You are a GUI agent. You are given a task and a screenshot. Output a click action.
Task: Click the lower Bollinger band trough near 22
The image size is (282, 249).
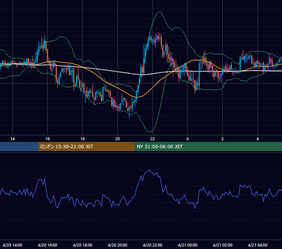tap(150, 132)
